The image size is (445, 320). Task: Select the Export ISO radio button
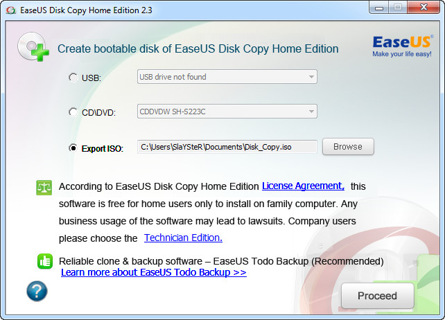pyautogui.click(x=73, y=148)
